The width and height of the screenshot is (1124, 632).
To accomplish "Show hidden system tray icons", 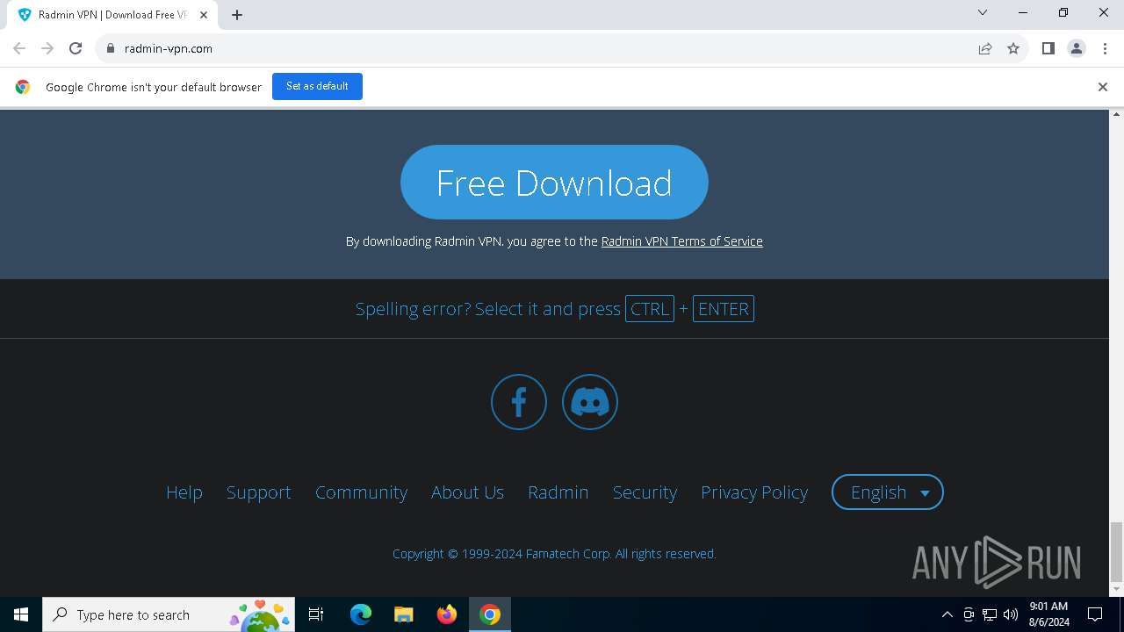I will pyautogui.click(x=947, y=614).
